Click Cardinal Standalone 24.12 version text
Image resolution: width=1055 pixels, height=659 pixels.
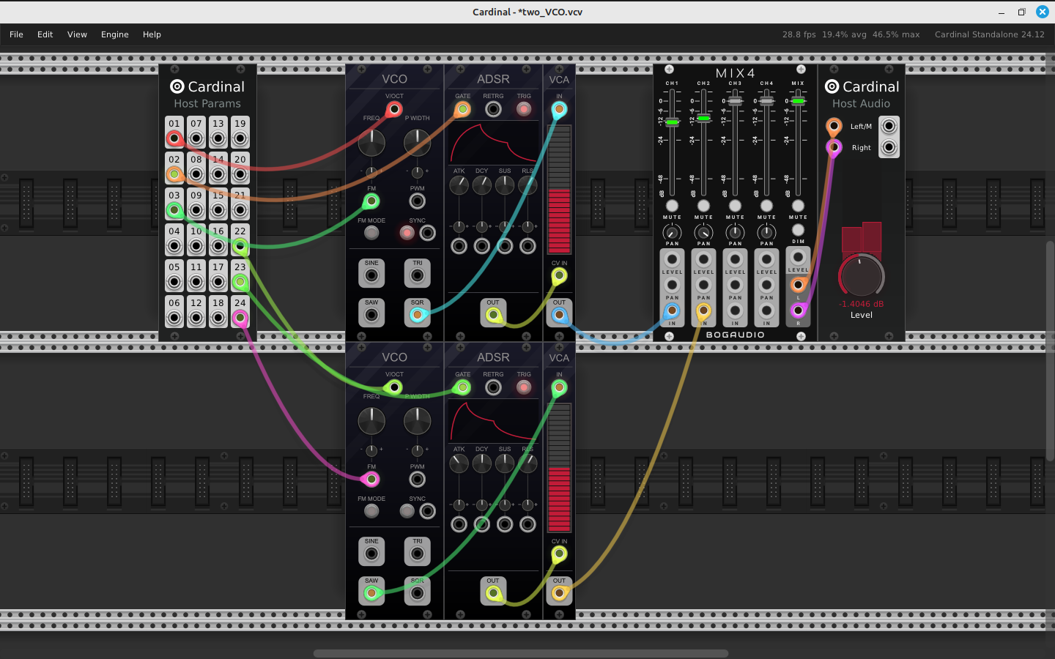click(x=989, y=34)
